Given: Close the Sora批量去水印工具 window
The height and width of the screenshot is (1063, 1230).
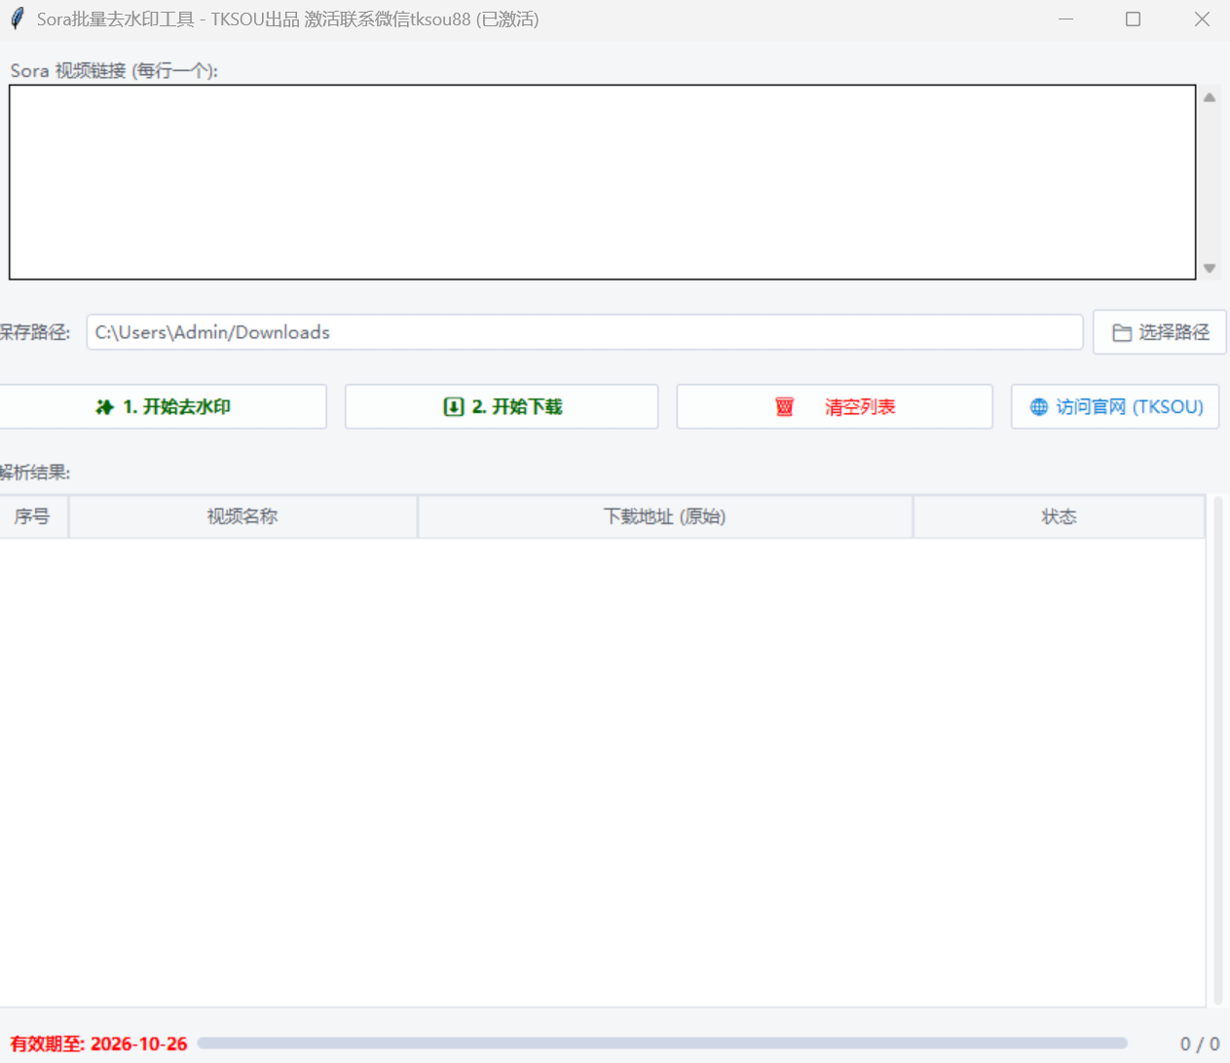Looking at the screenshot, I should [x=1202, y=19].
